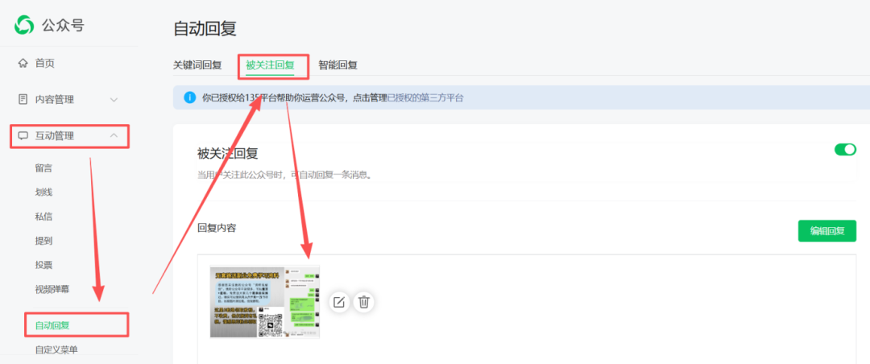Click the chat bubble icon beside 互动管理

[23, 135]
